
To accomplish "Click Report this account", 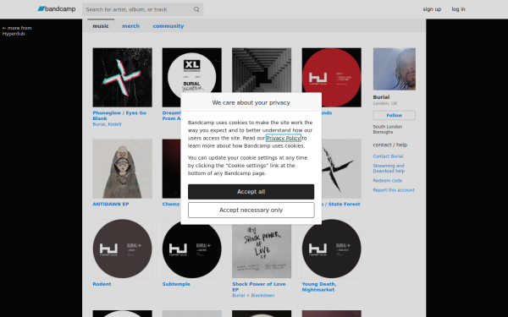I will click(394, 190).
